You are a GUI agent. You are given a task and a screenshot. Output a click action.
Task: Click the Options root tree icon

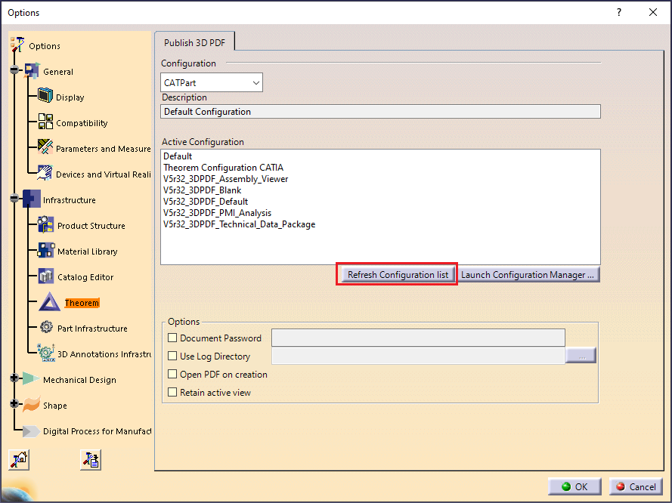(x=17, y=45)
